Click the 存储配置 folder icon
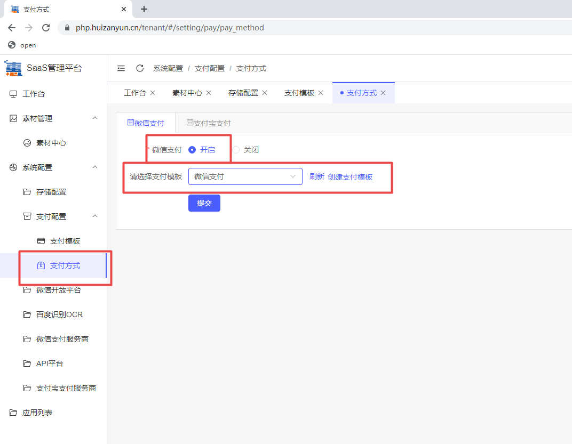The width and height of the screenshot is (572, 444). point(27,192)
